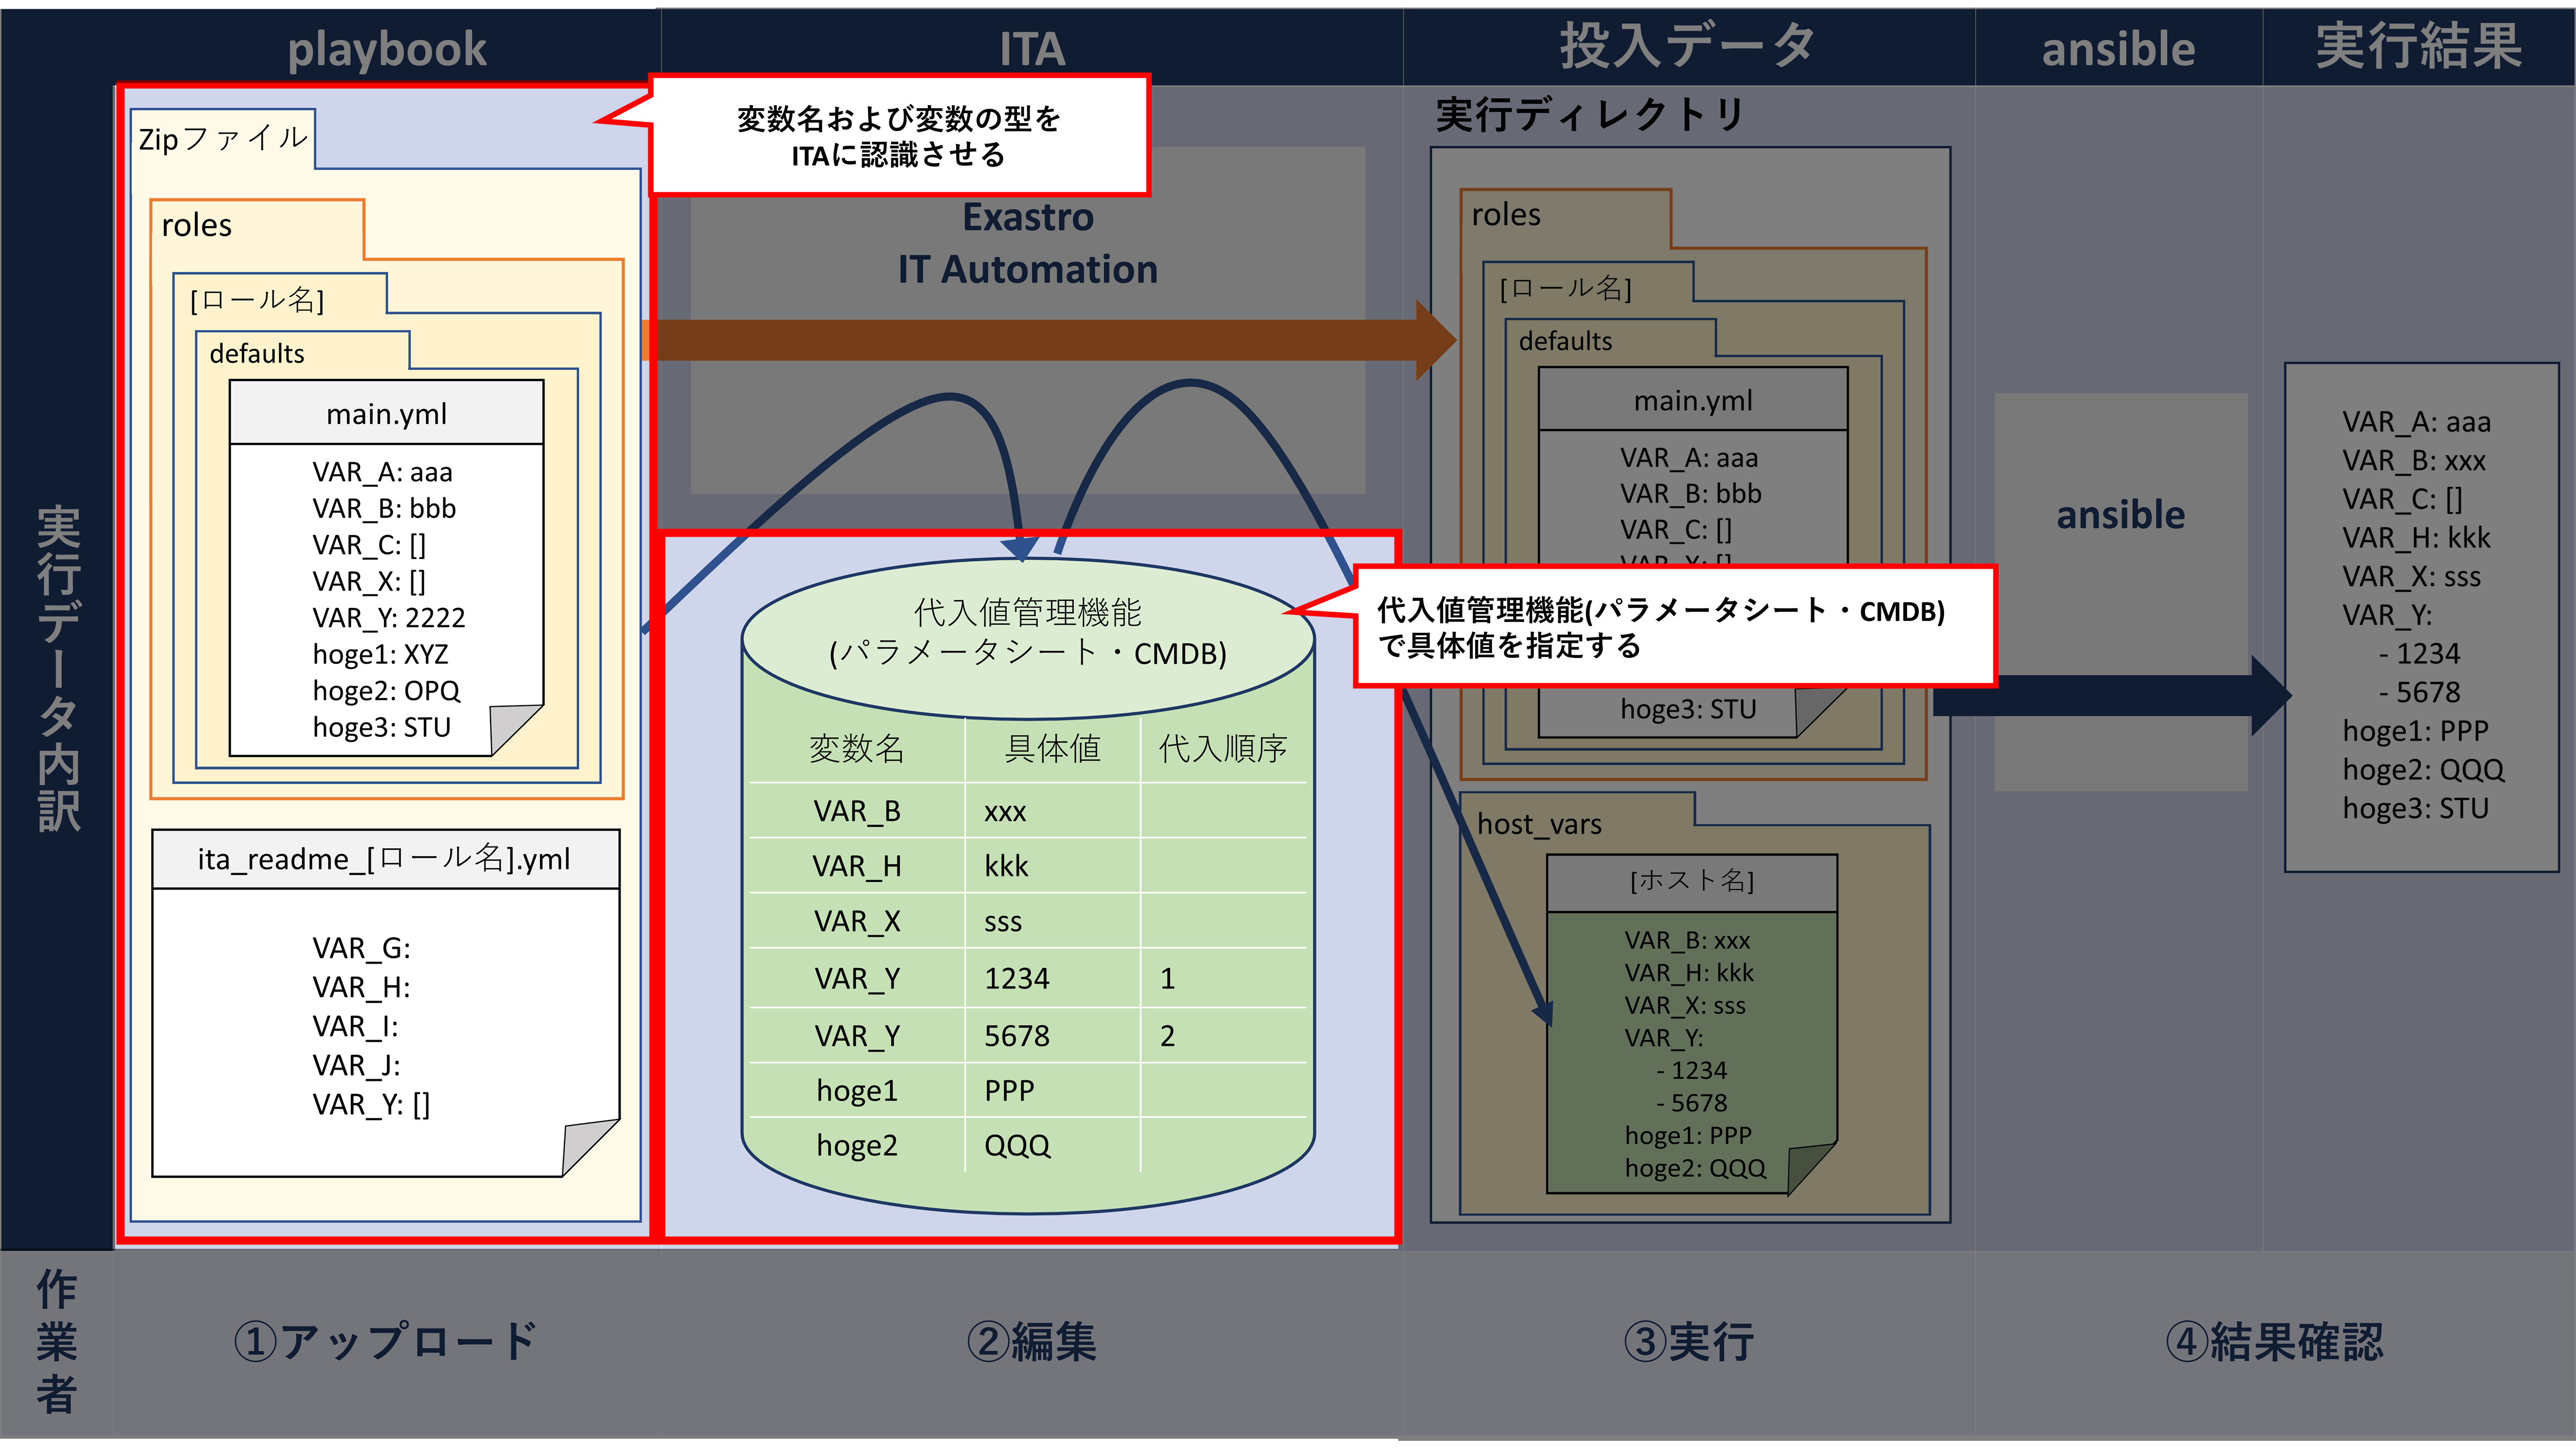The width and height of the screenshot is (2576, 1449).
Task: Click the '変数名' table header
Action: [856, 749]
